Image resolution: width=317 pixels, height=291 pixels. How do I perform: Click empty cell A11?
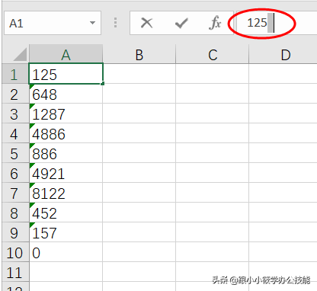coord(66,272)
